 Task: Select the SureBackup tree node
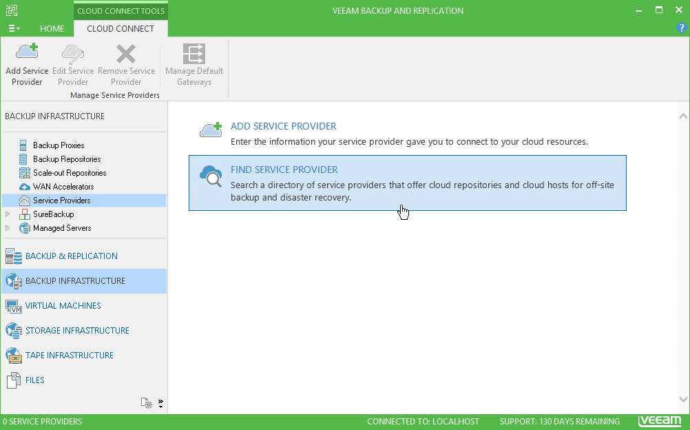point(53,214)
